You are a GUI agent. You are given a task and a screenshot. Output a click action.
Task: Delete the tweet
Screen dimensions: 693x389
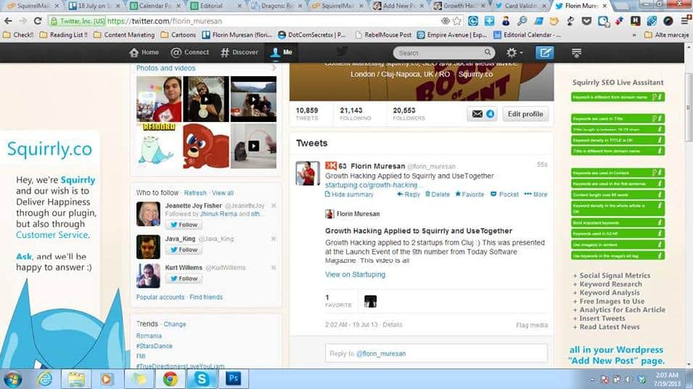437,194
